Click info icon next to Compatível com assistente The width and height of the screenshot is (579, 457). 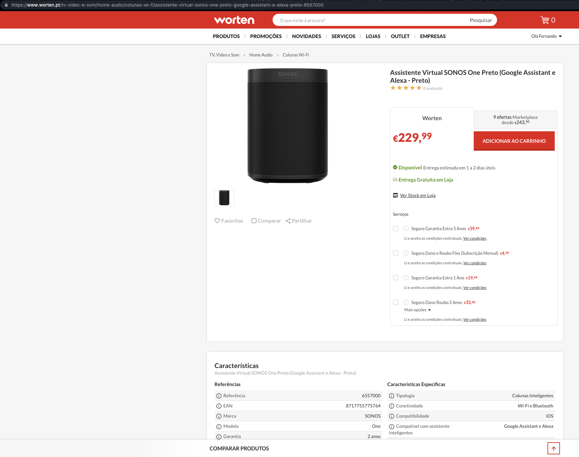pos(392,426)
